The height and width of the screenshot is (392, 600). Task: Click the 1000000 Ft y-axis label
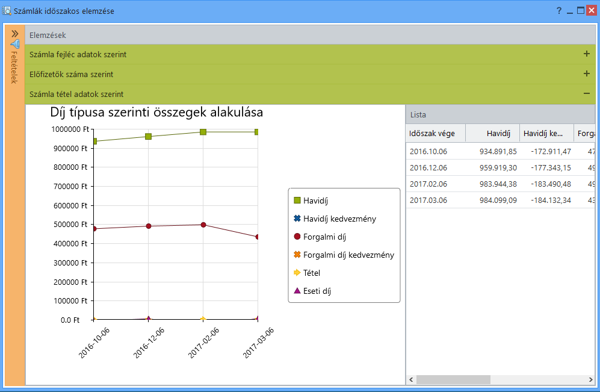pyautogui.click(x=70, y=129)
